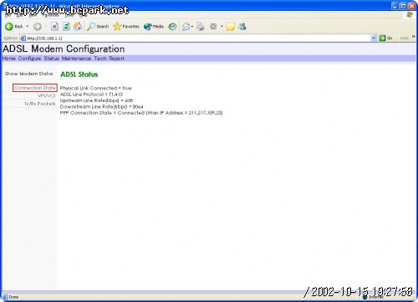Click the green Go button
This screenshot has width=418, height=302.
click(x=386, y=38)
